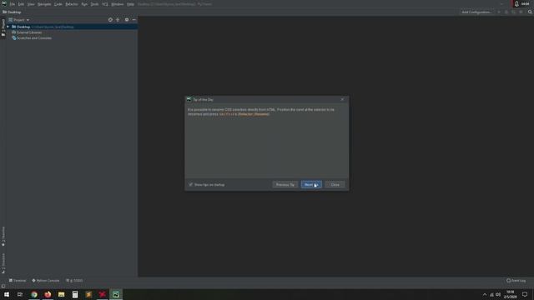Show hidden system tray icons arrow

485,294
